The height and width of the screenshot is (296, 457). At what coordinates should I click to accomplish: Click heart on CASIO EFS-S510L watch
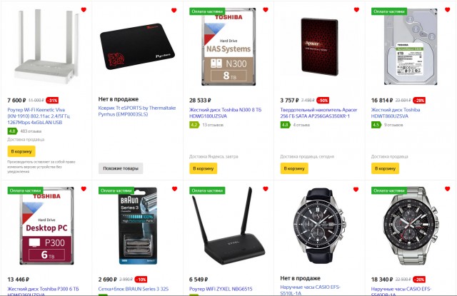click(x=358, y=190)
